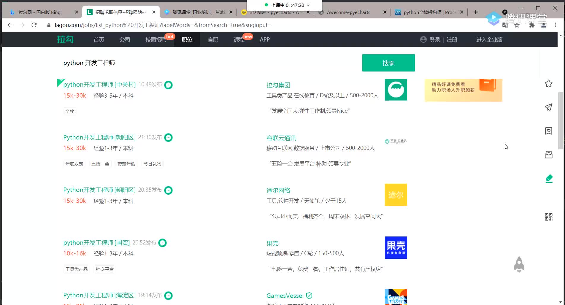Close the 招聘求职信息 tab

[x=154, y=12]
